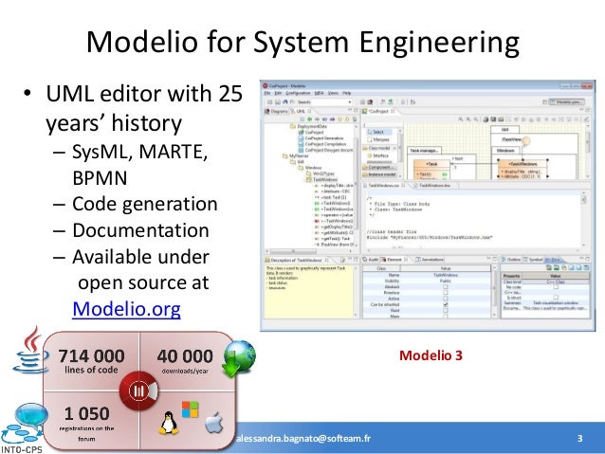
Task: Click the globe download icon
Action: pyautogui.click(x=239, y=358)
